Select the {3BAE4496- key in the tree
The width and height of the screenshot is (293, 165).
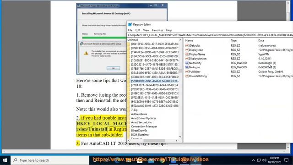pyautogui.click(x=155, y=73)
